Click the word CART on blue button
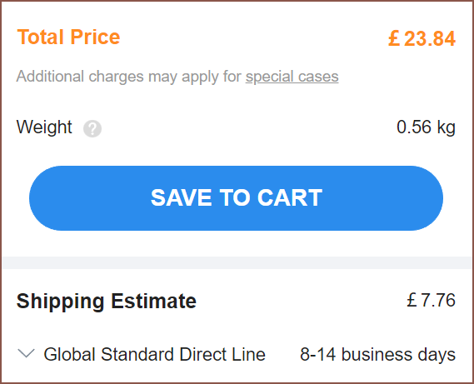This screenshot has width=474, height=384. [290, 197]
